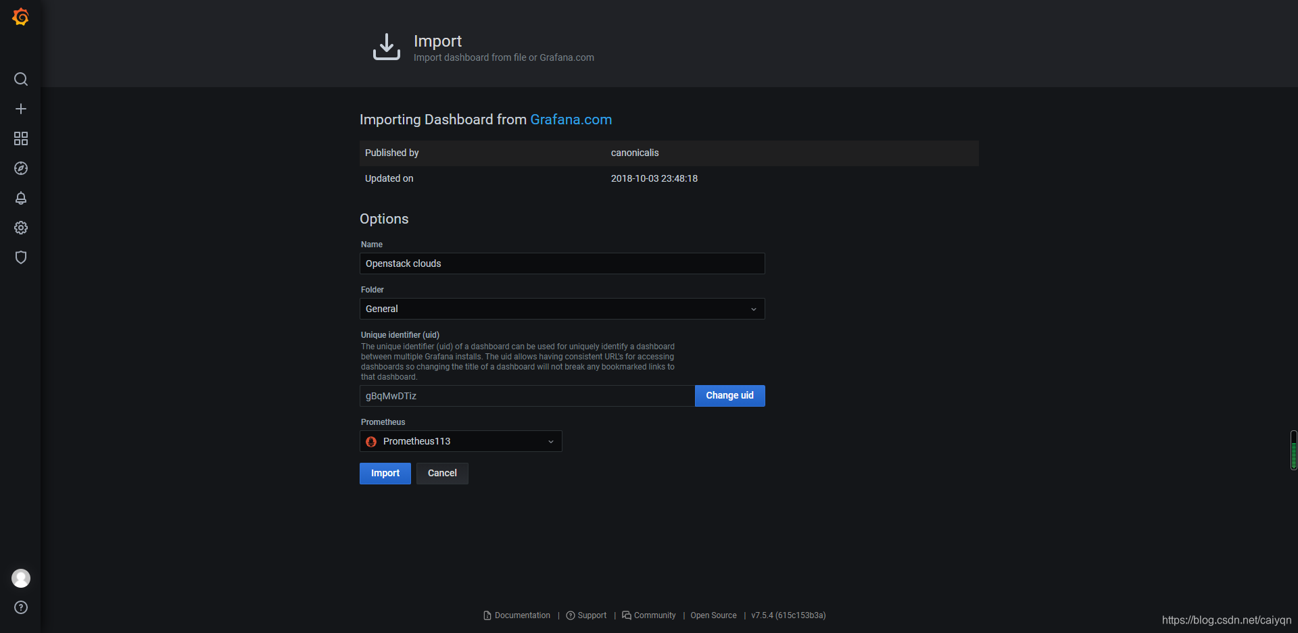
Task: Click the Options section heading
Action: [x=384, y=219]
